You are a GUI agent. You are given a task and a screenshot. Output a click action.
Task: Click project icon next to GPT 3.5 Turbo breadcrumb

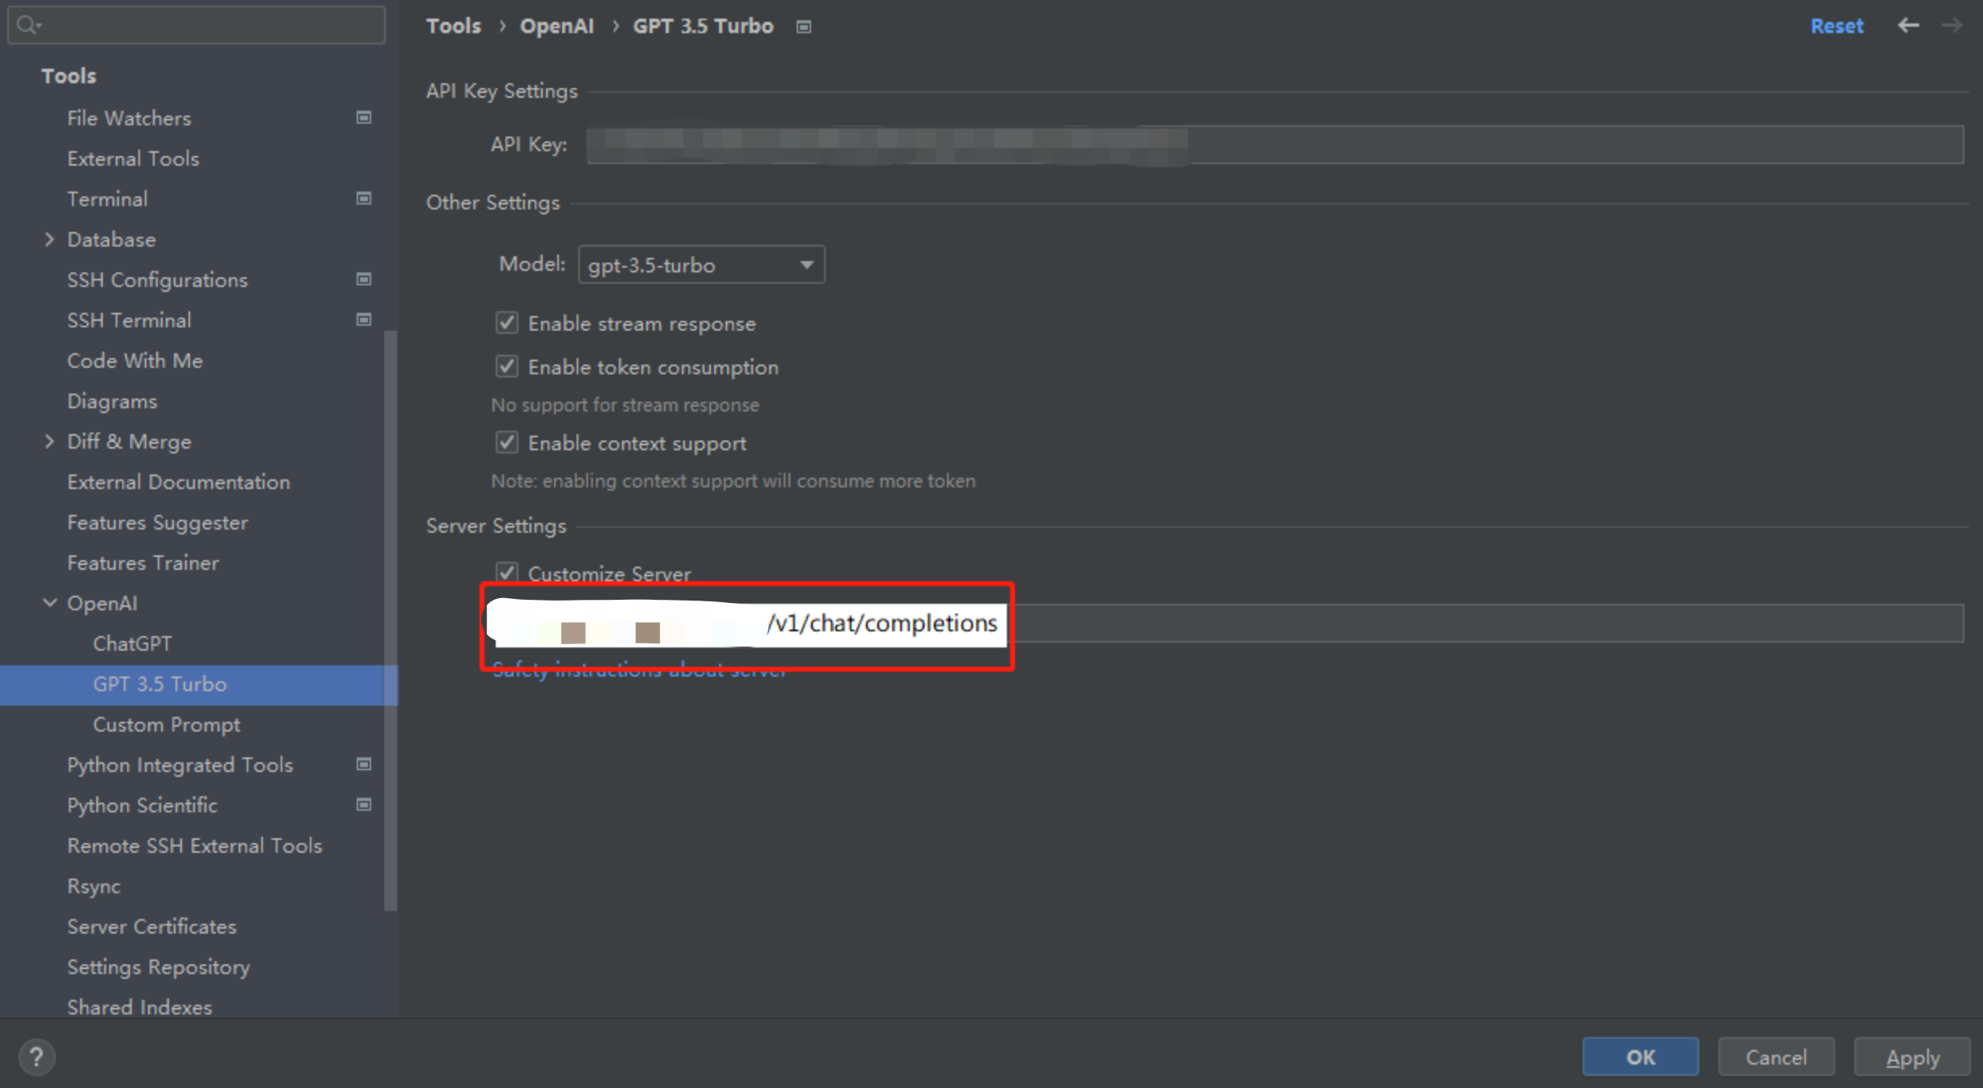tap(803, 27)
